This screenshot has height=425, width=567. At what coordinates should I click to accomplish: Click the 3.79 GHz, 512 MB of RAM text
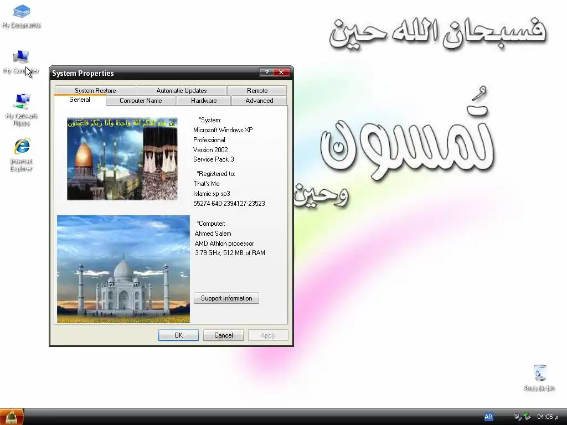[230, 253]
